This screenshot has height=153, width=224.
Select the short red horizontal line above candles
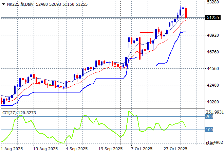tap(146, 33)
